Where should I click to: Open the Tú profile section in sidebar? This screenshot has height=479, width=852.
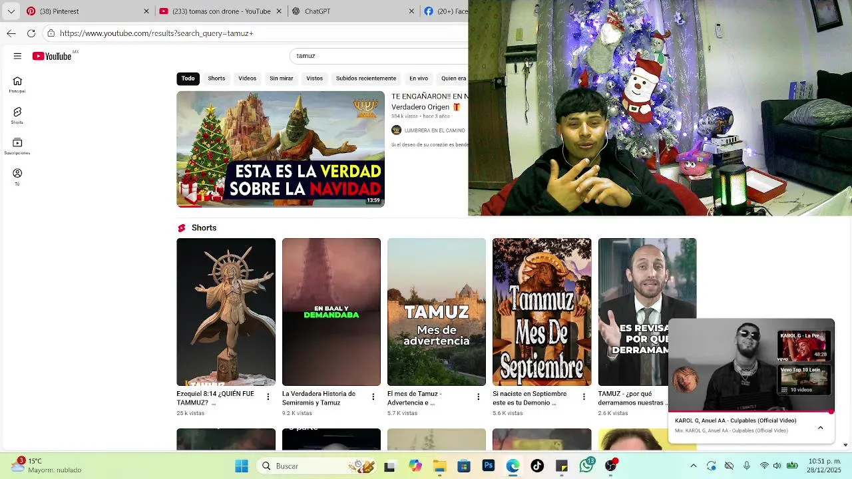pyautogui.click(x=17, y=177)
